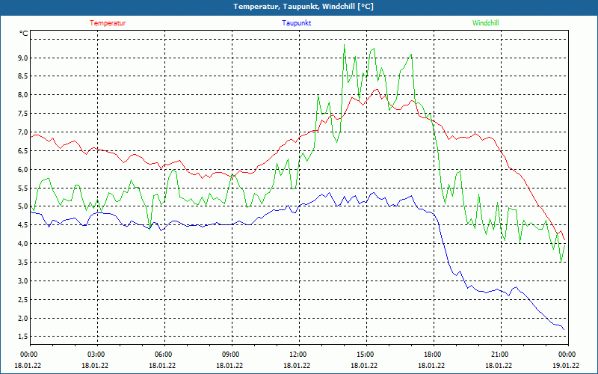Click the 5,0 y-axis value
Screen dimensions: 598x374
click(23, 206)
